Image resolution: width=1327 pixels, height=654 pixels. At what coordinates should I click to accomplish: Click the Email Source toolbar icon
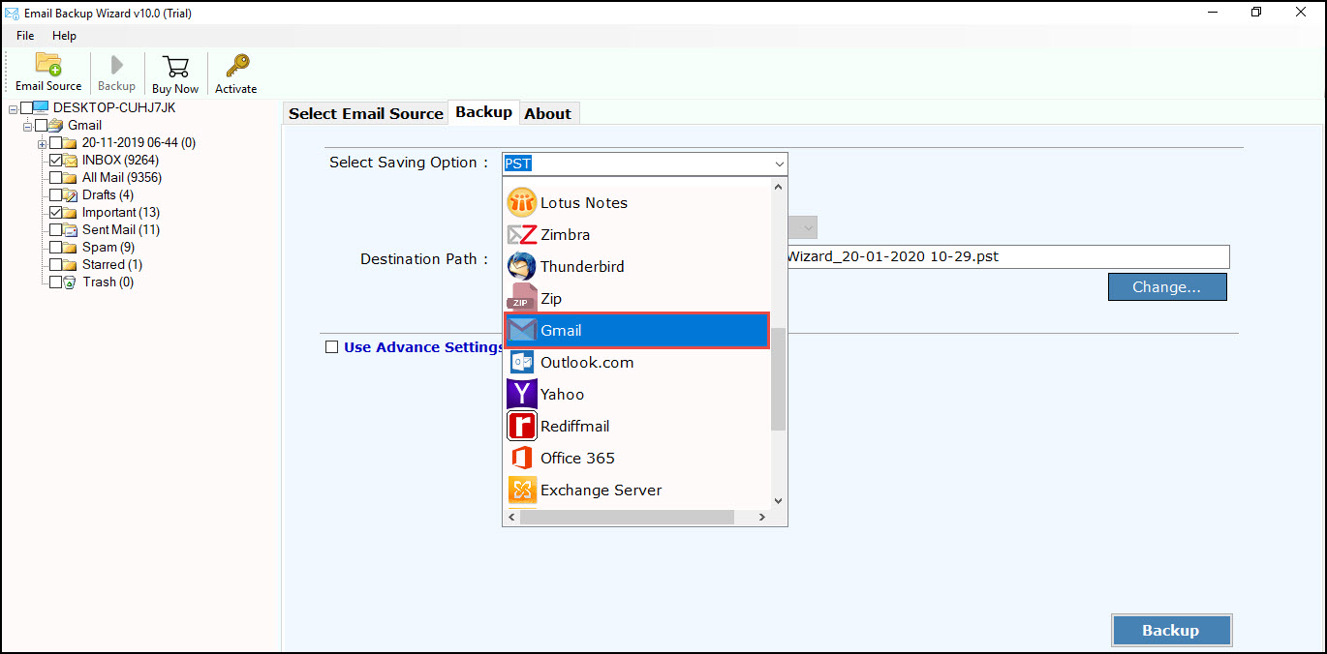click(x=48, y=65)
